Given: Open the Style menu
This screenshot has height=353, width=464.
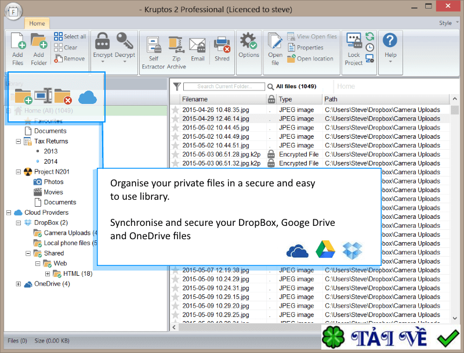Looking at the screenshot, I should 445,23.
